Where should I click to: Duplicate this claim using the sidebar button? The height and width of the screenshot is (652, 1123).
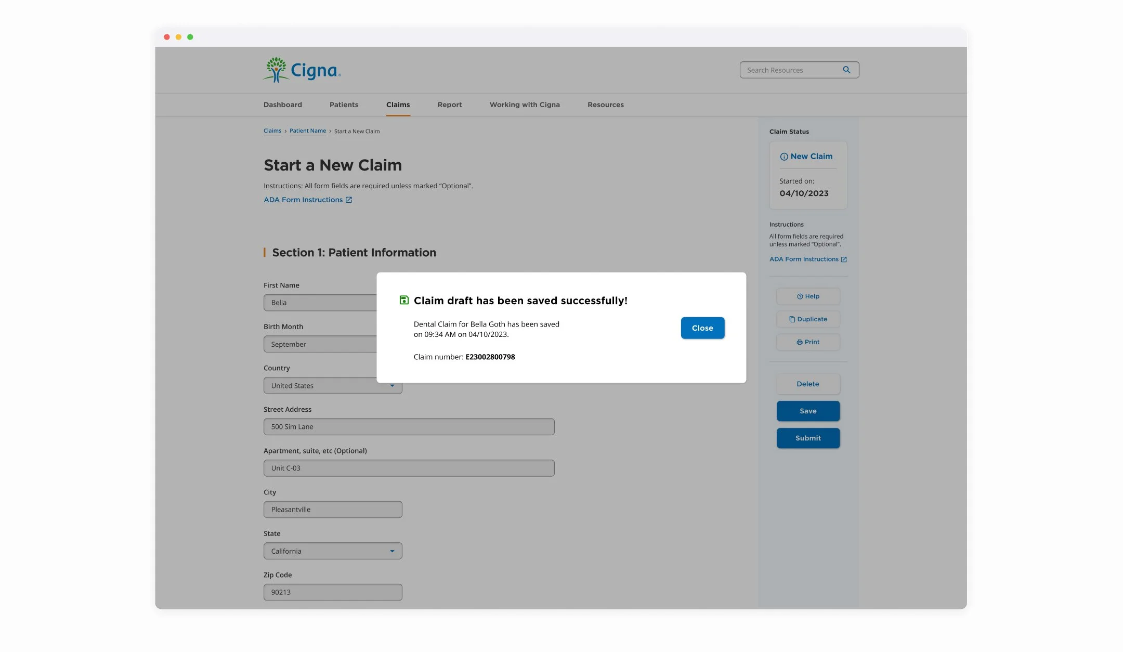pos(808,319)
